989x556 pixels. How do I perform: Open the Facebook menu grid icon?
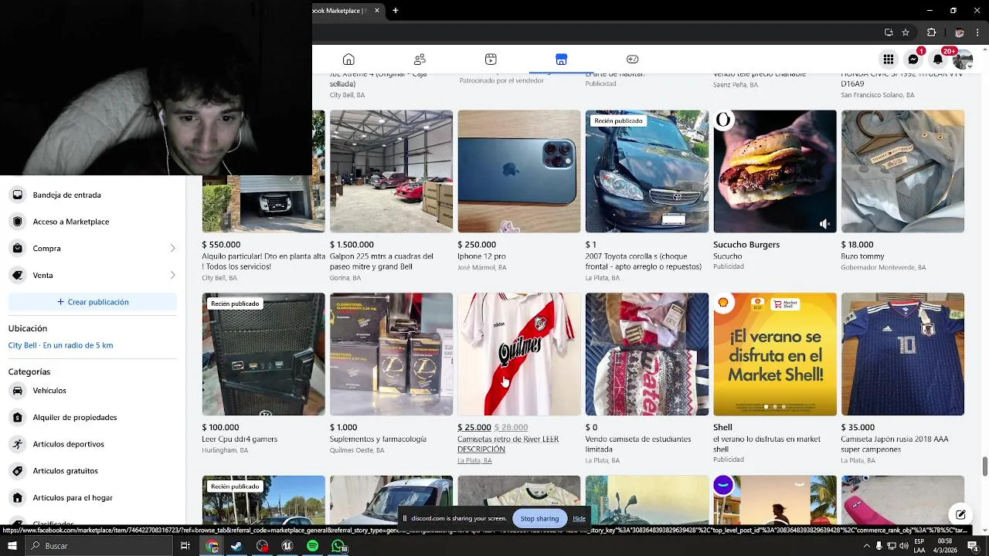[x=889, y=59]
